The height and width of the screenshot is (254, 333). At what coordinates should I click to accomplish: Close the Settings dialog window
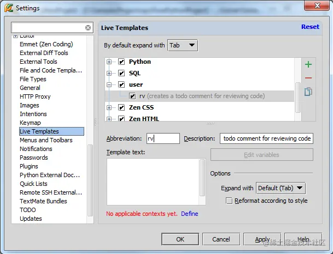pyautogui.click(x=317, y=5)
